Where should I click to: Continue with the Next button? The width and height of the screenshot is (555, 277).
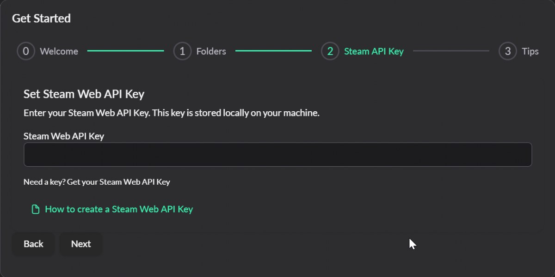point(81,244)
